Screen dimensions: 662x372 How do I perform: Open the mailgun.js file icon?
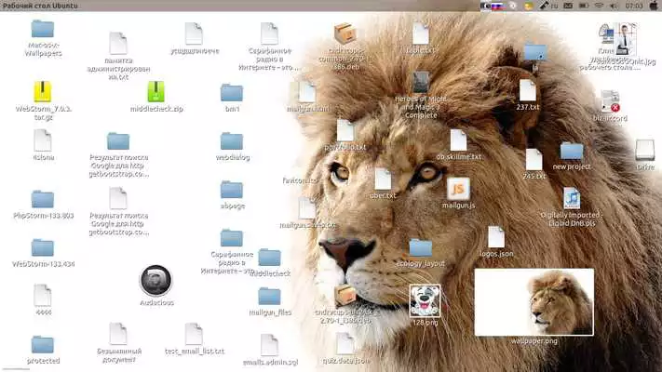pyautogui.click(x=458, y=189)
